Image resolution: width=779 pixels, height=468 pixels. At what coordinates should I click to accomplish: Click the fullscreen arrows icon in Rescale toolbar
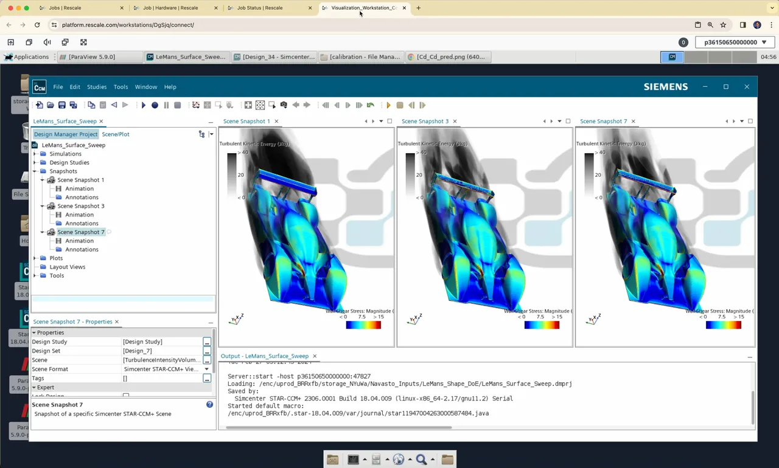click(83, 43)
